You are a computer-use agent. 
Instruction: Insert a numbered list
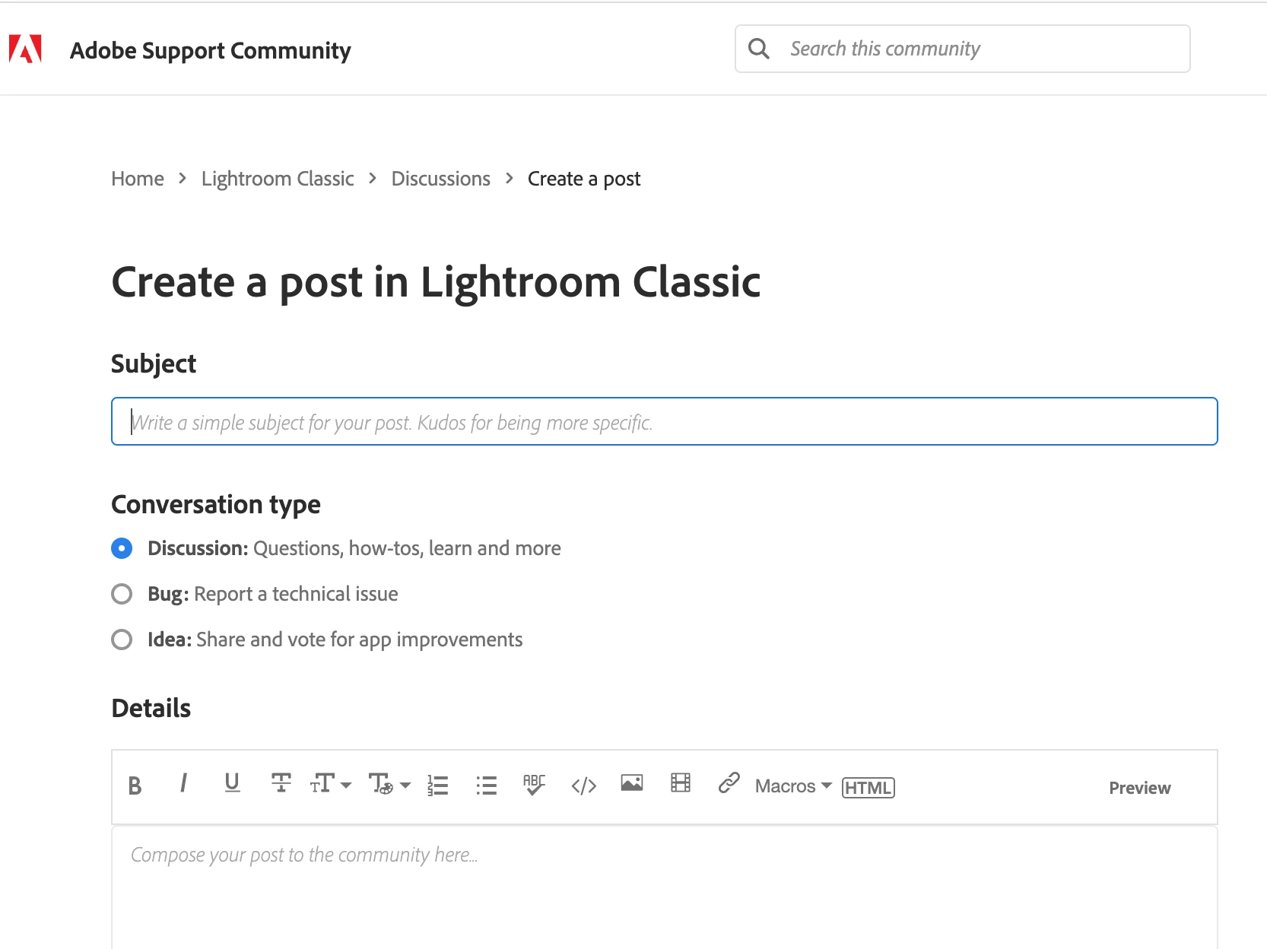click(x=438, y=786)
